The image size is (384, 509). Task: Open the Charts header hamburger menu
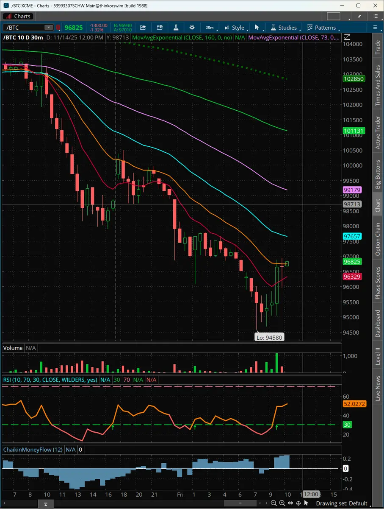pos(376,16)
